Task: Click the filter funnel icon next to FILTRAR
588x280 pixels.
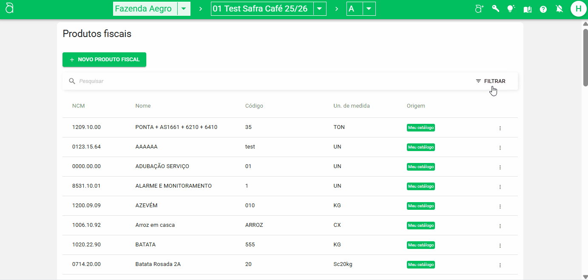Action: (477, 80)
